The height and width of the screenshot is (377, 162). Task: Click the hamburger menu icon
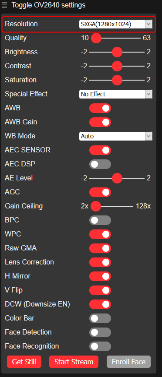(4, 5)
